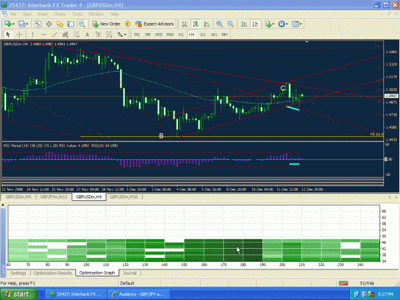Select the M1 timeframe button
The image size is (400, 300).
coord(137,35)
